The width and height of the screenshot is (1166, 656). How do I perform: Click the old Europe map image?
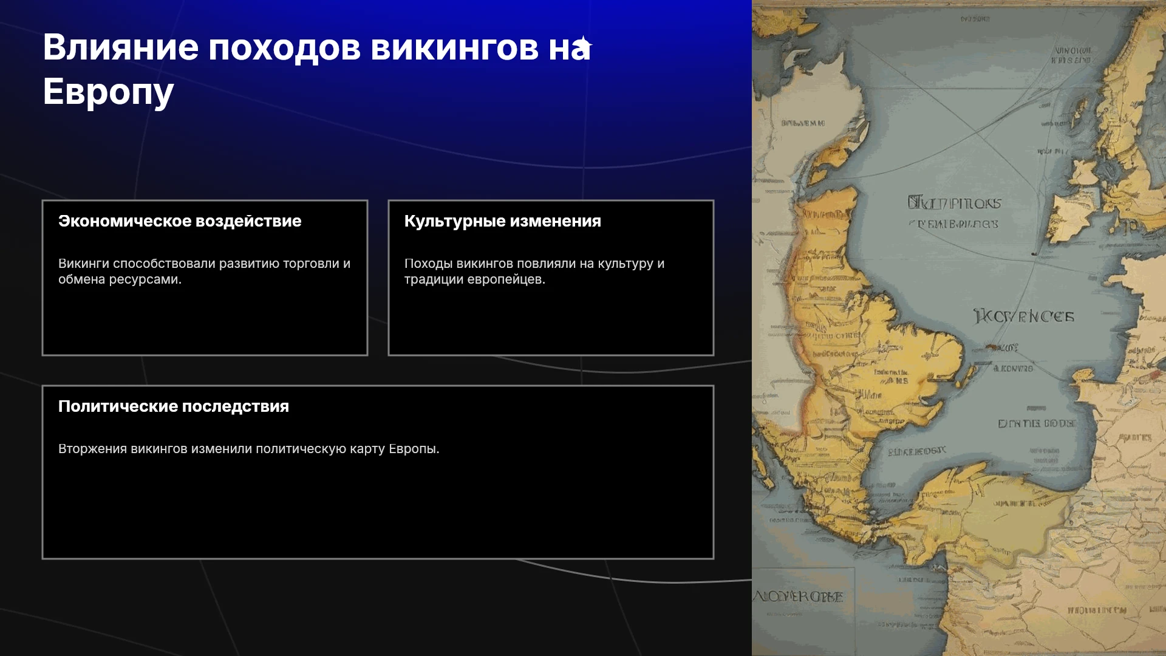click(x=959, y=328)
